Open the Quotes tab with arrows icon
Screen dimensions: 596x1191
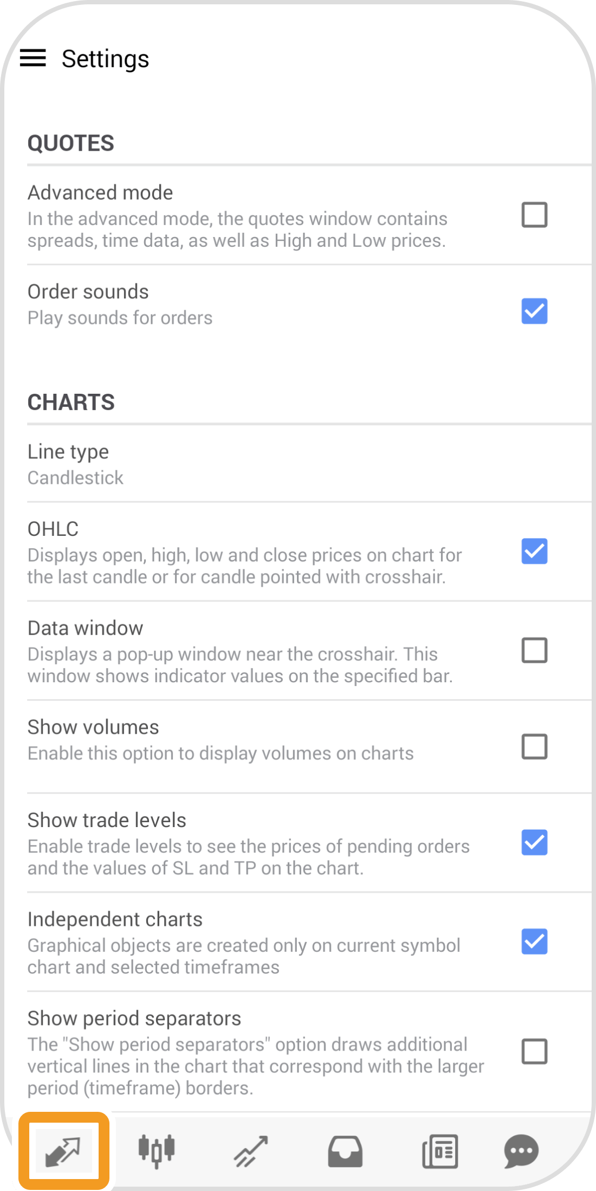pos(63,1151)
